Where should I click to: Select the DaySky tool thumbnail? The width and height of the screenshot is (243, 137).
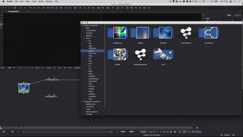point(140,33)
